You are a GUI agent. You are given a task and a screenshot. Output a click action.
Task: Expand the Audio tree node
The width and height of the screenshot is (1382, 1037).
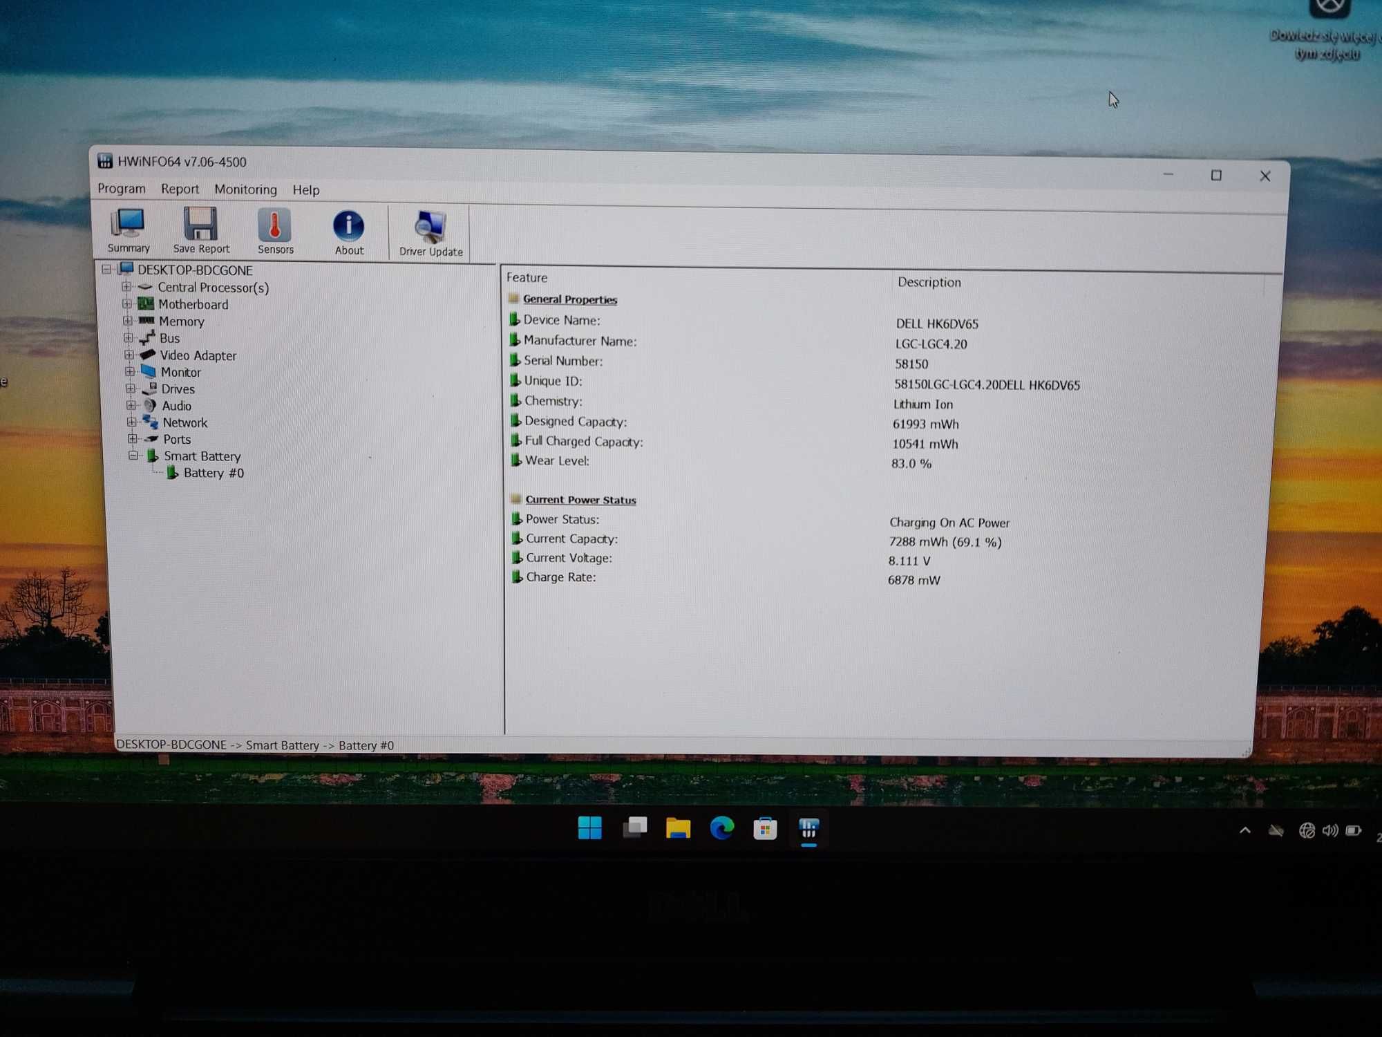(131, 405)
